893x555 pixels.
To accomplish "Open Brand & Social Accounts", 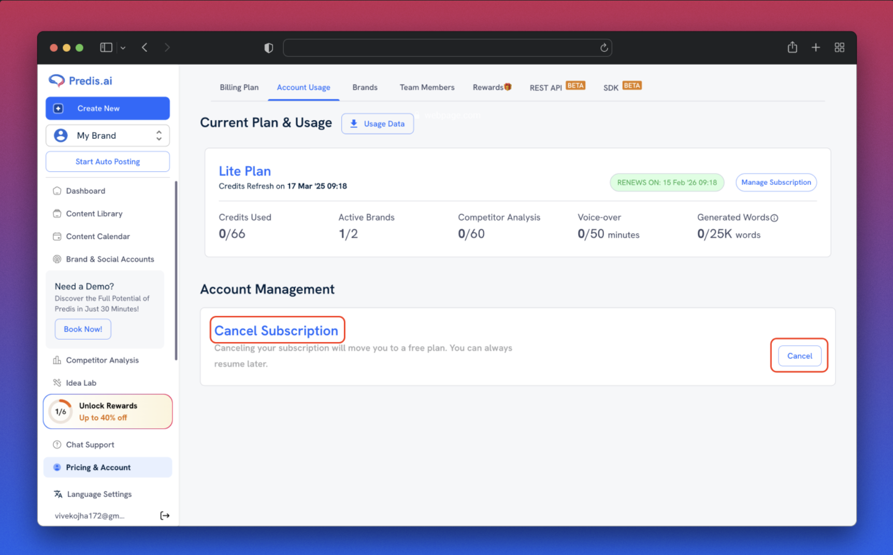I will [x=110, y=259].
